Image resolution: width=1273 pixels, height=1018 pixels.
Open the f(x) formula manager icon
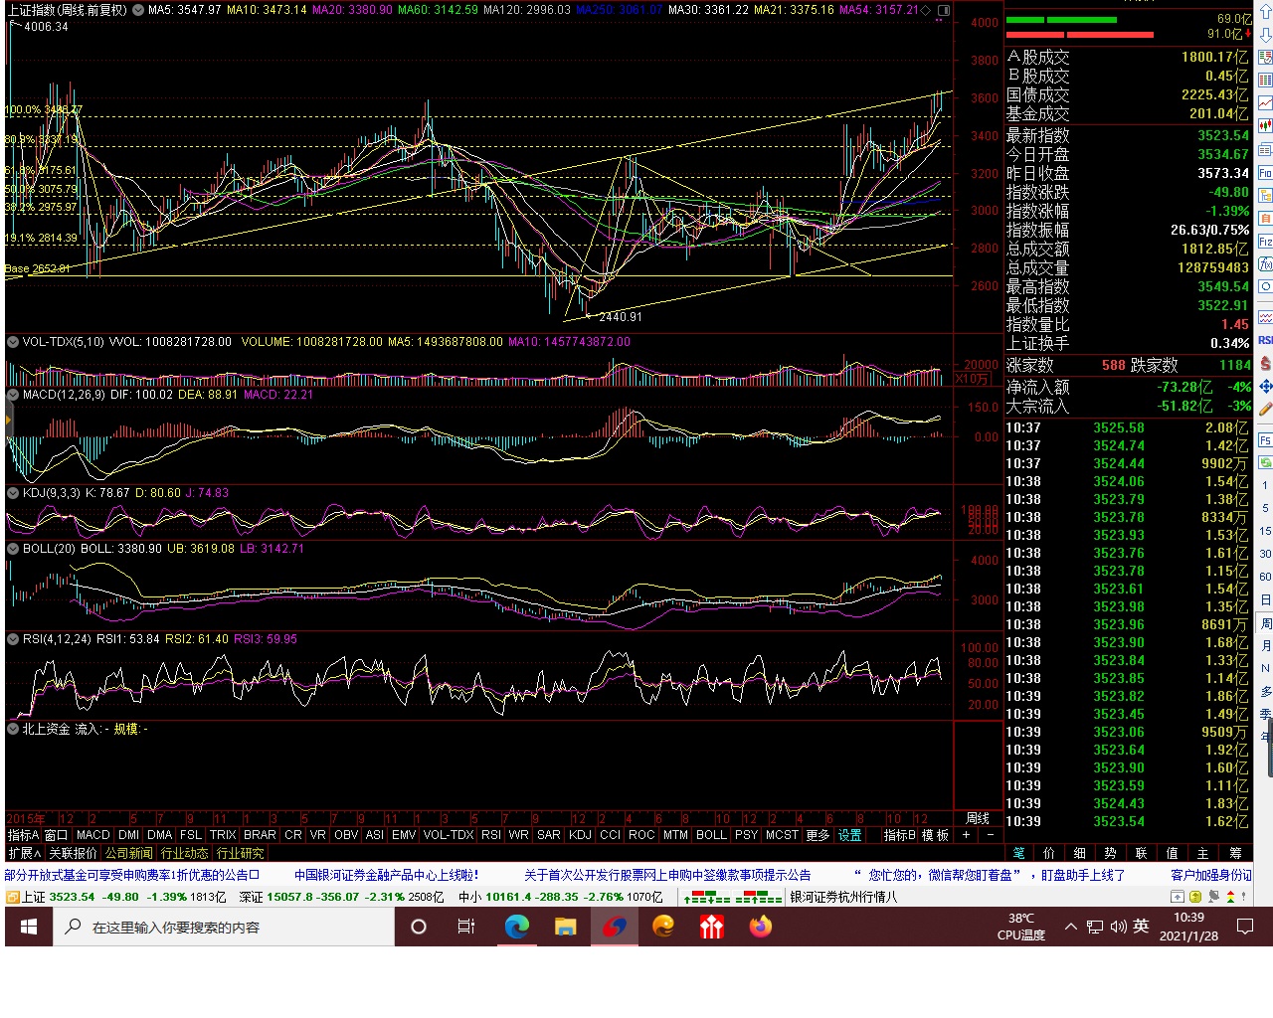pos(1265,264)
